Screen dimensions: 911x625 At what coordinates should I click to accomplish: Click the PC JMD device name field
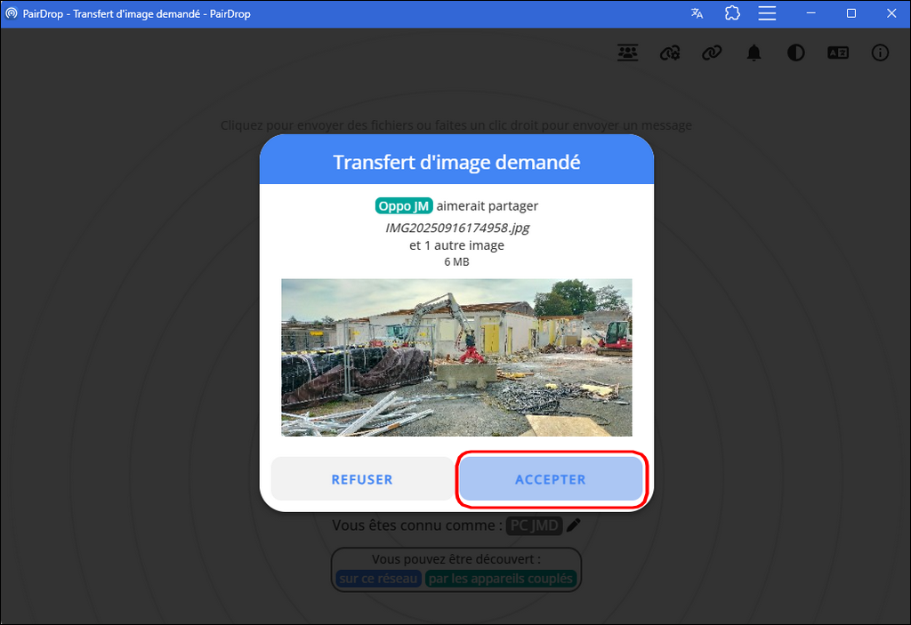(x=535, y=525)
